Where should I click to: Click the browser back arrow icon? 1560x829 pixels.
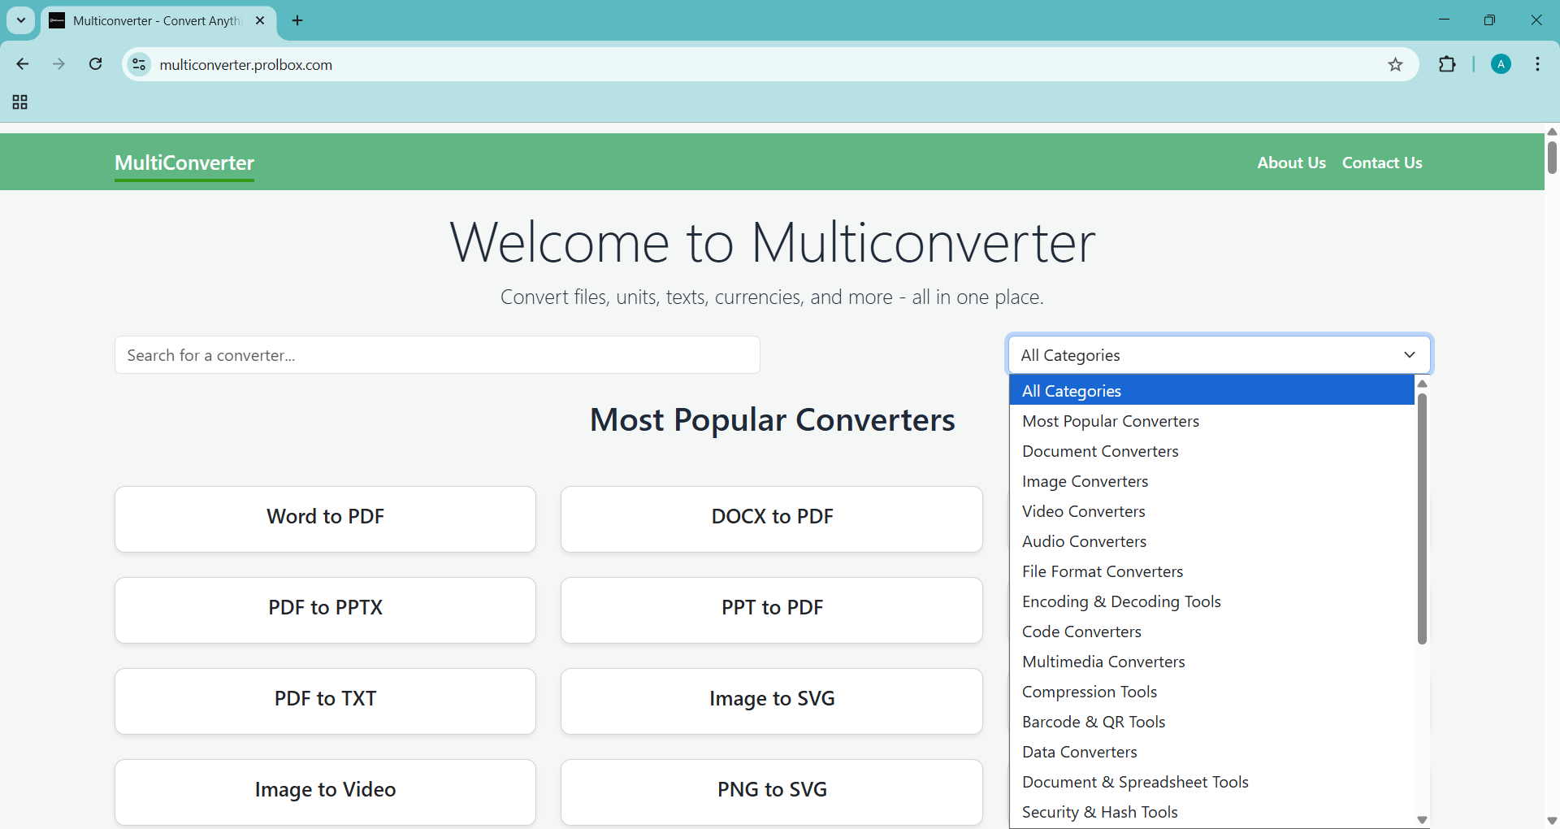point(23,64)
